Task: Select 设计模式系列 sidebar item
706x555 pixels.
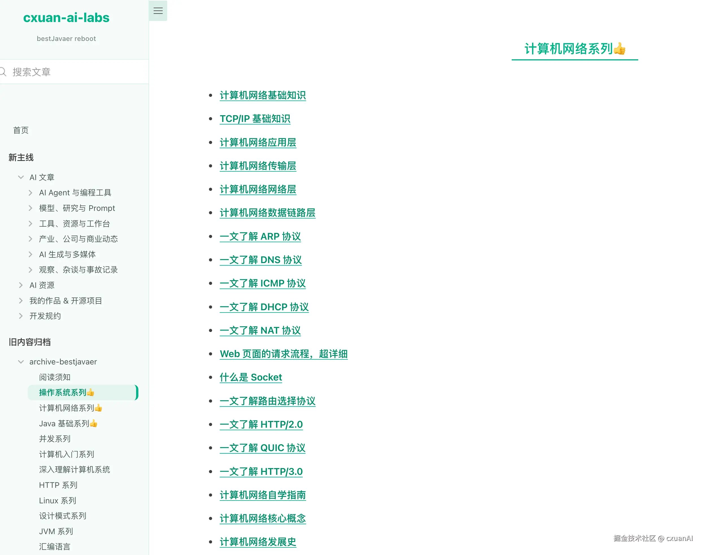Action: pos(63,516)
